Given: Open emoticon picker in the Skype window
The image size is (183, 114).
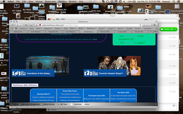Looking at the screenshot, I should [x=174, y=105].
